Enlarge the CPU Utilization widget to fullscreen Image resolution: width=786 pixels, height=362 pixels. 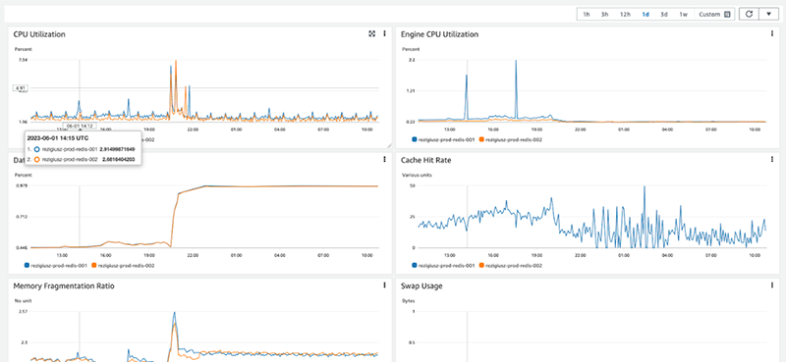coord(372,33)
